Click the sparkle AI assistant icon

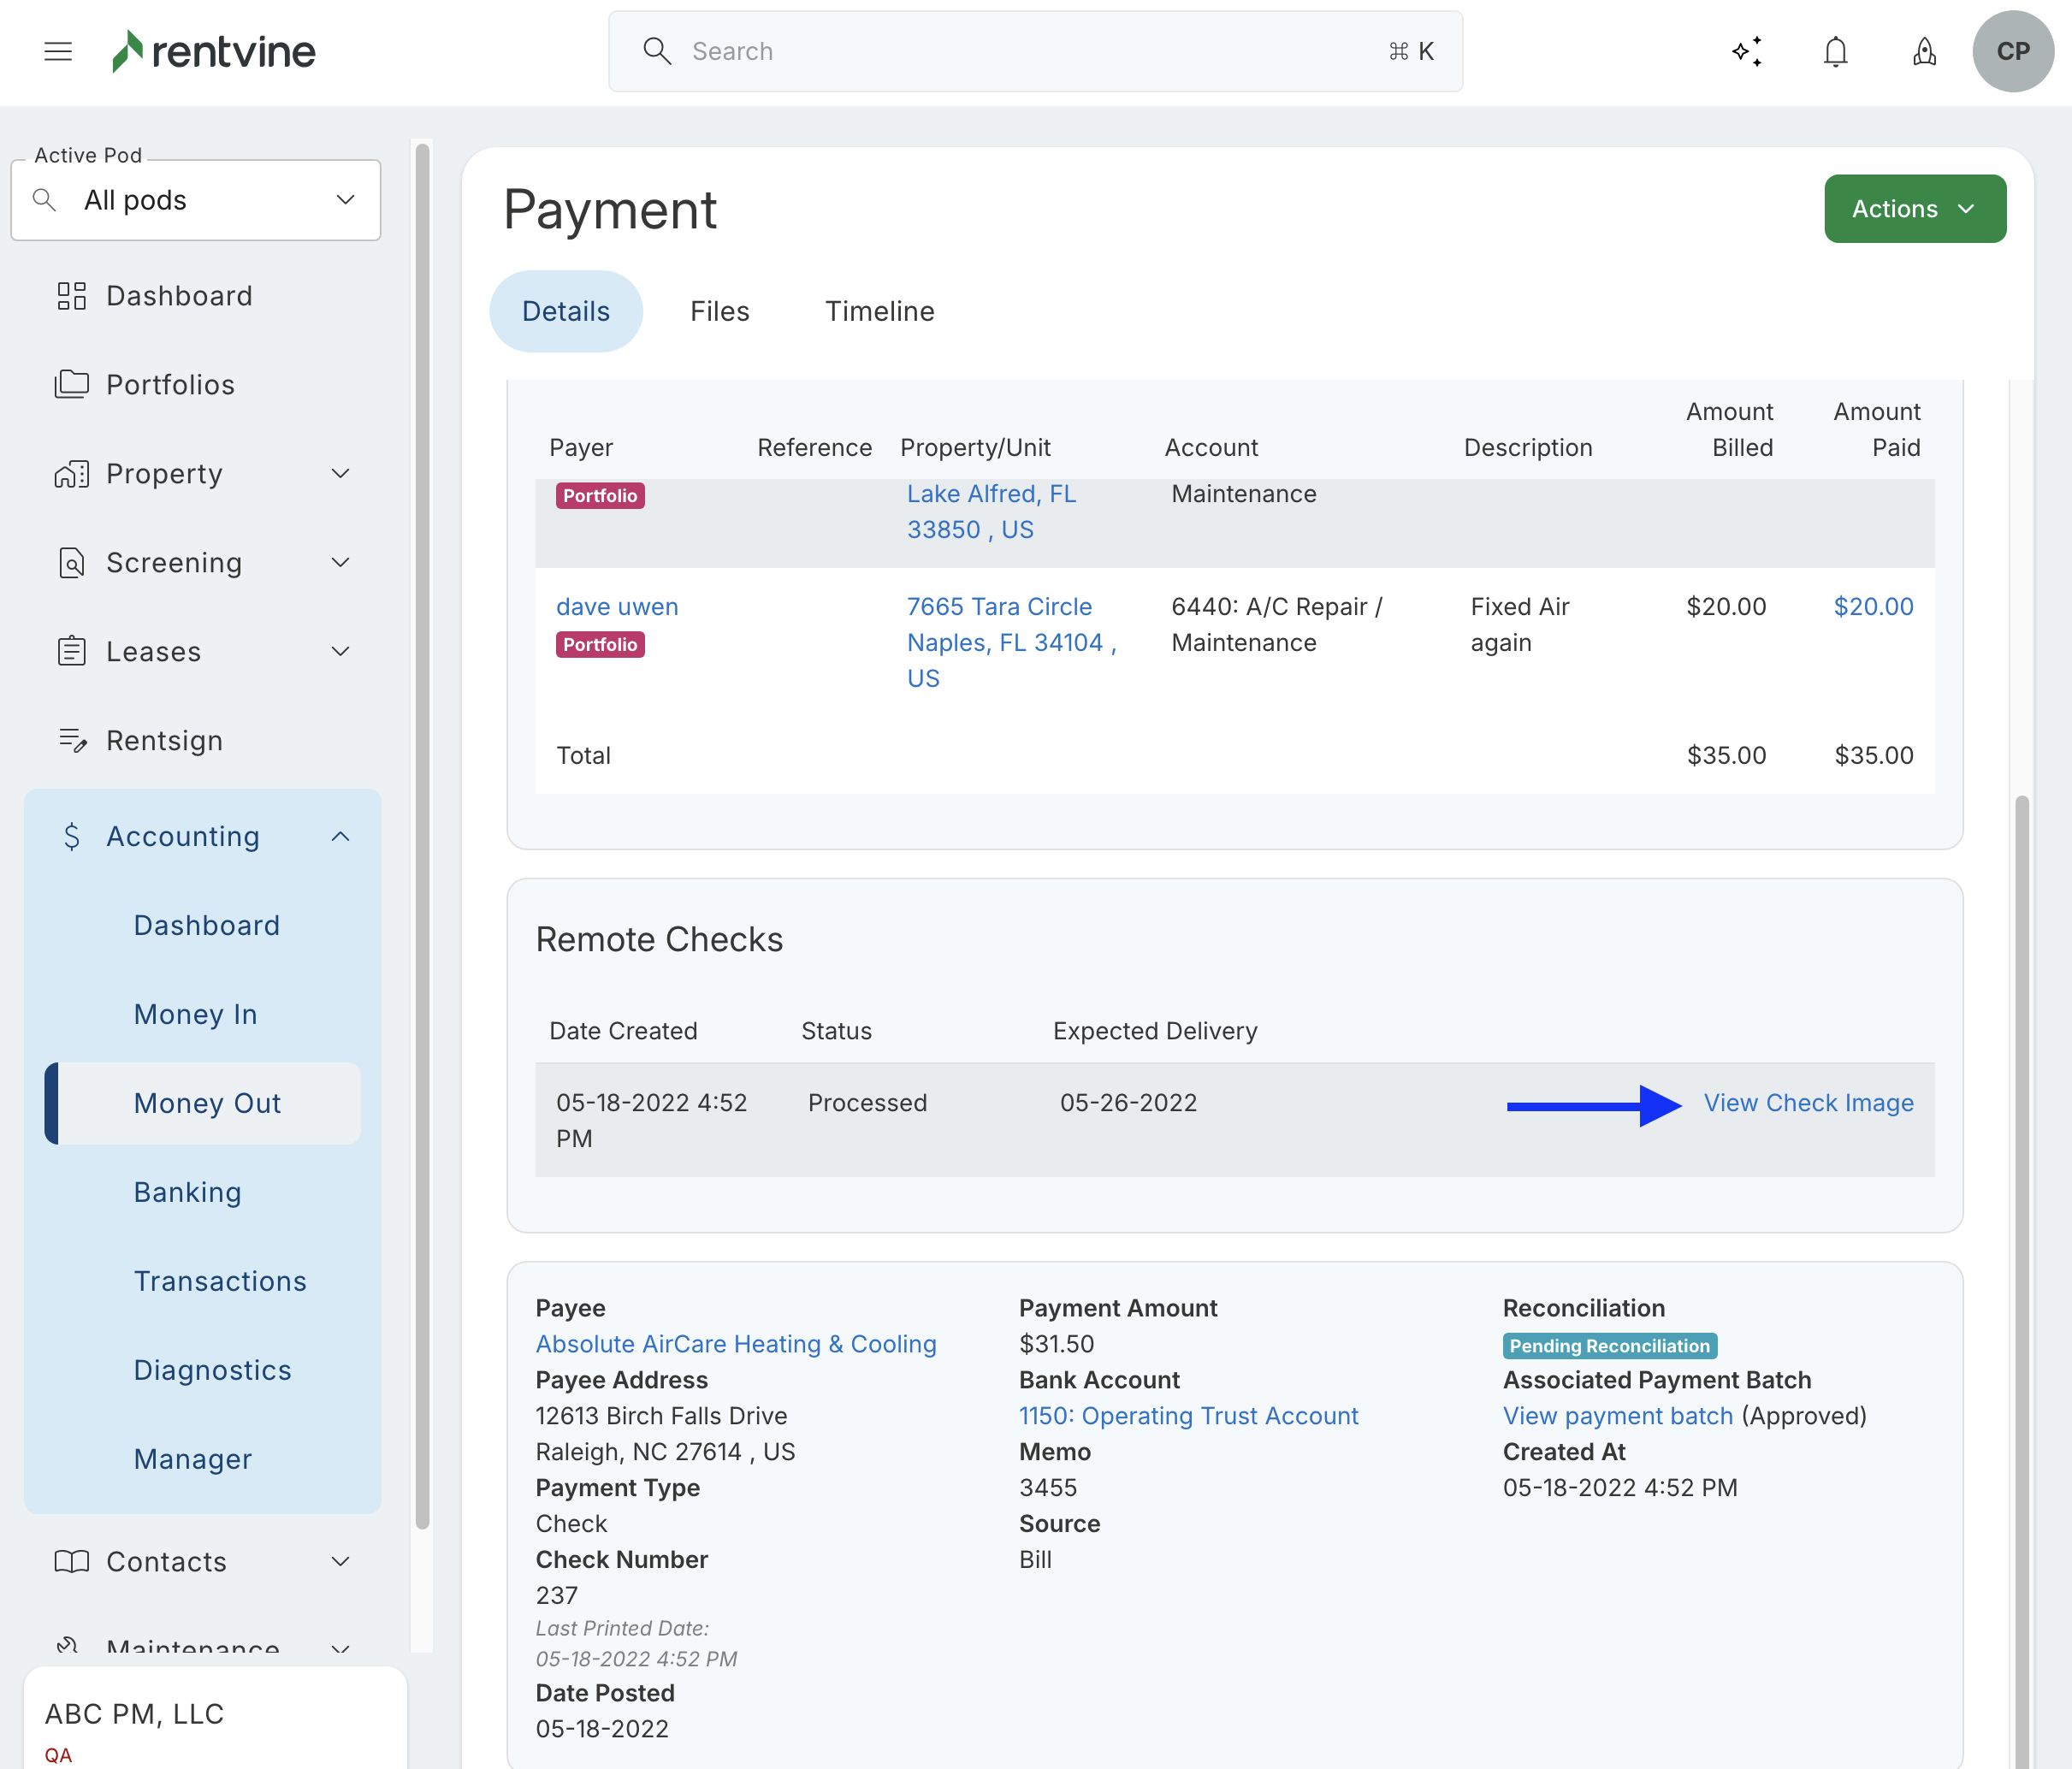[1747, 51]
